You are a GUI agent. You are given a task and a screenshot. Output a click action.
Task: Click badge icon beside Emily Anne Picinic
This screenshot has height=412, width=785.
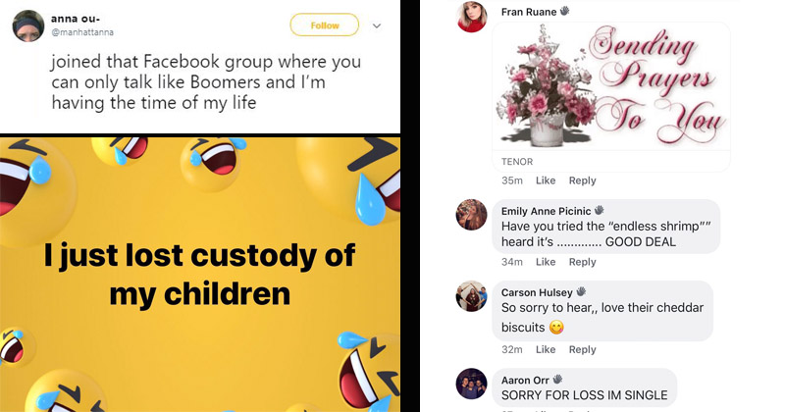pos(600,210)
